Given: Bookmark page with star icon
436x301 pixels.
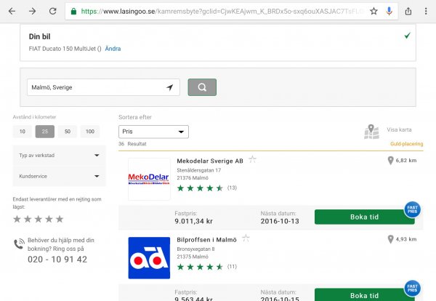Looking at the screenshot, I should coord(374,12).
